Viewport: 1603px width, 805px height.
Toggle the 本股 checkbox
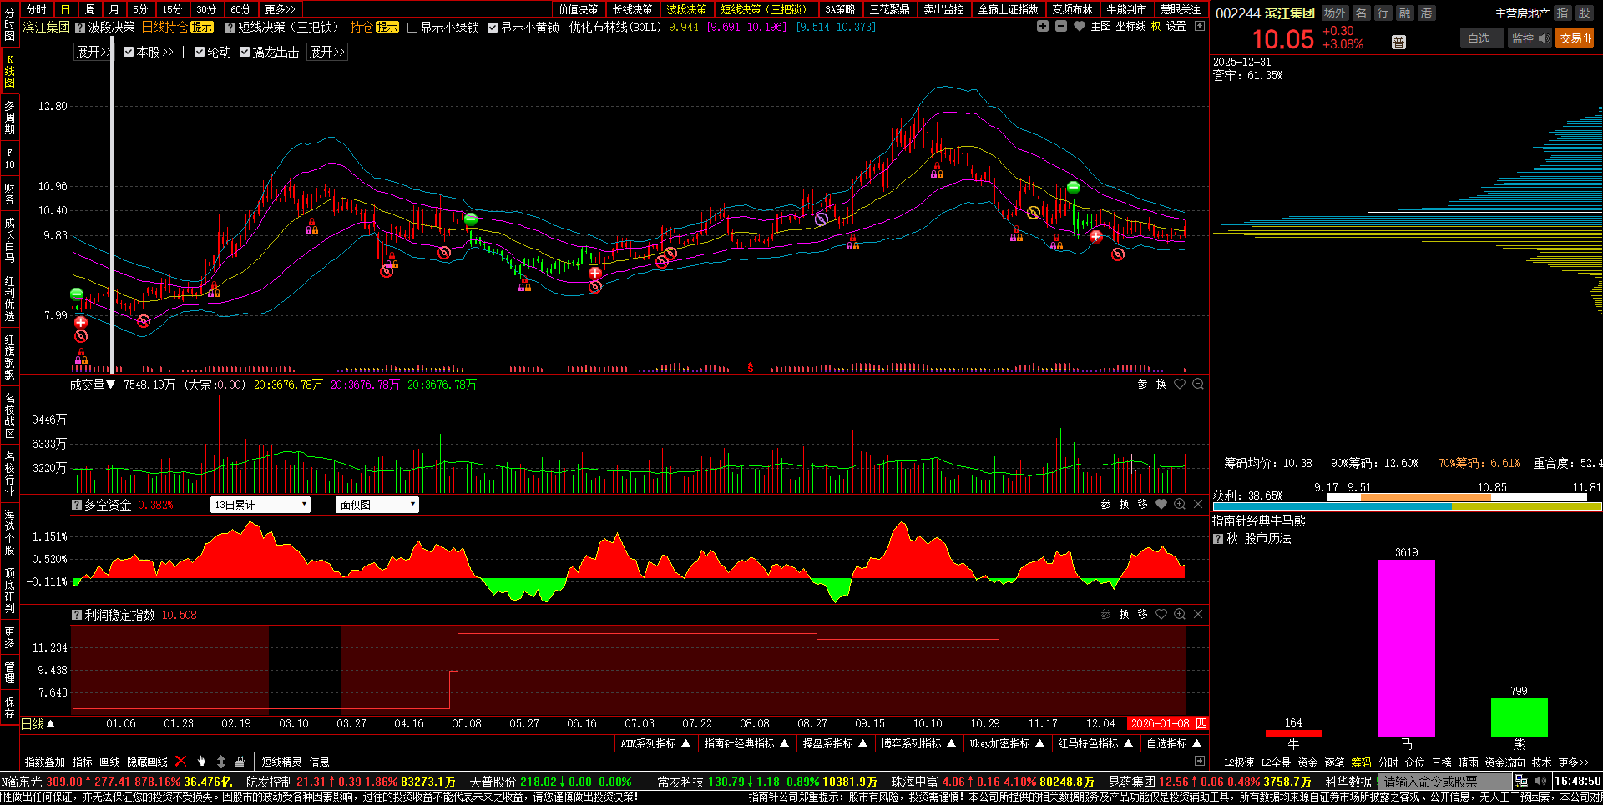coord(129,52)
